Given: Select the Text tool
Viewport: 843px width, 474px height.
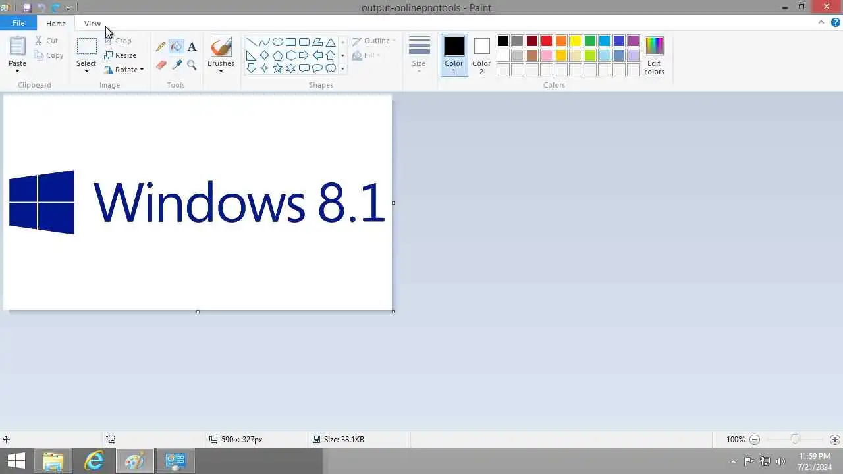Looking at the screenshot, I should coord(192,47).
